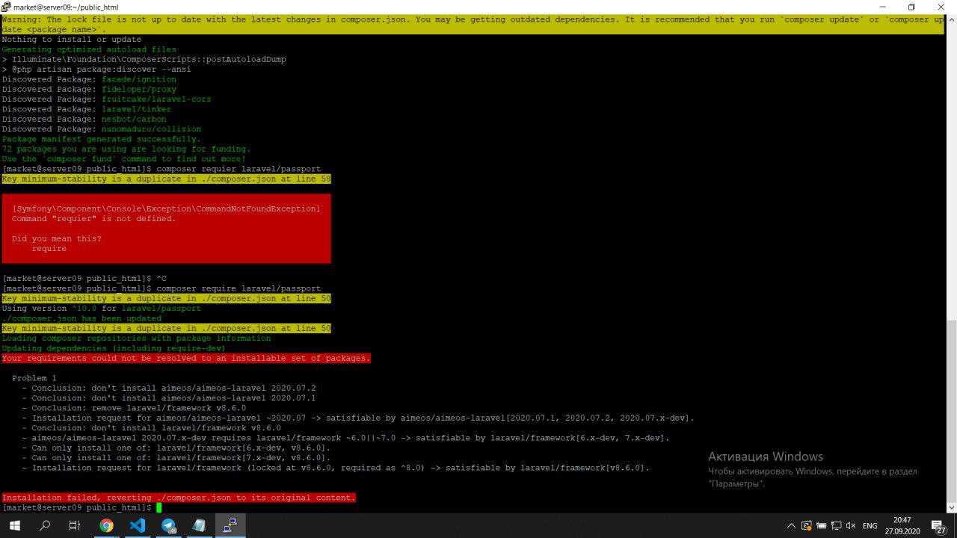Screen dimensions: 957x538
Task: Open taskbar search magnifier
Action: (45, 526)
